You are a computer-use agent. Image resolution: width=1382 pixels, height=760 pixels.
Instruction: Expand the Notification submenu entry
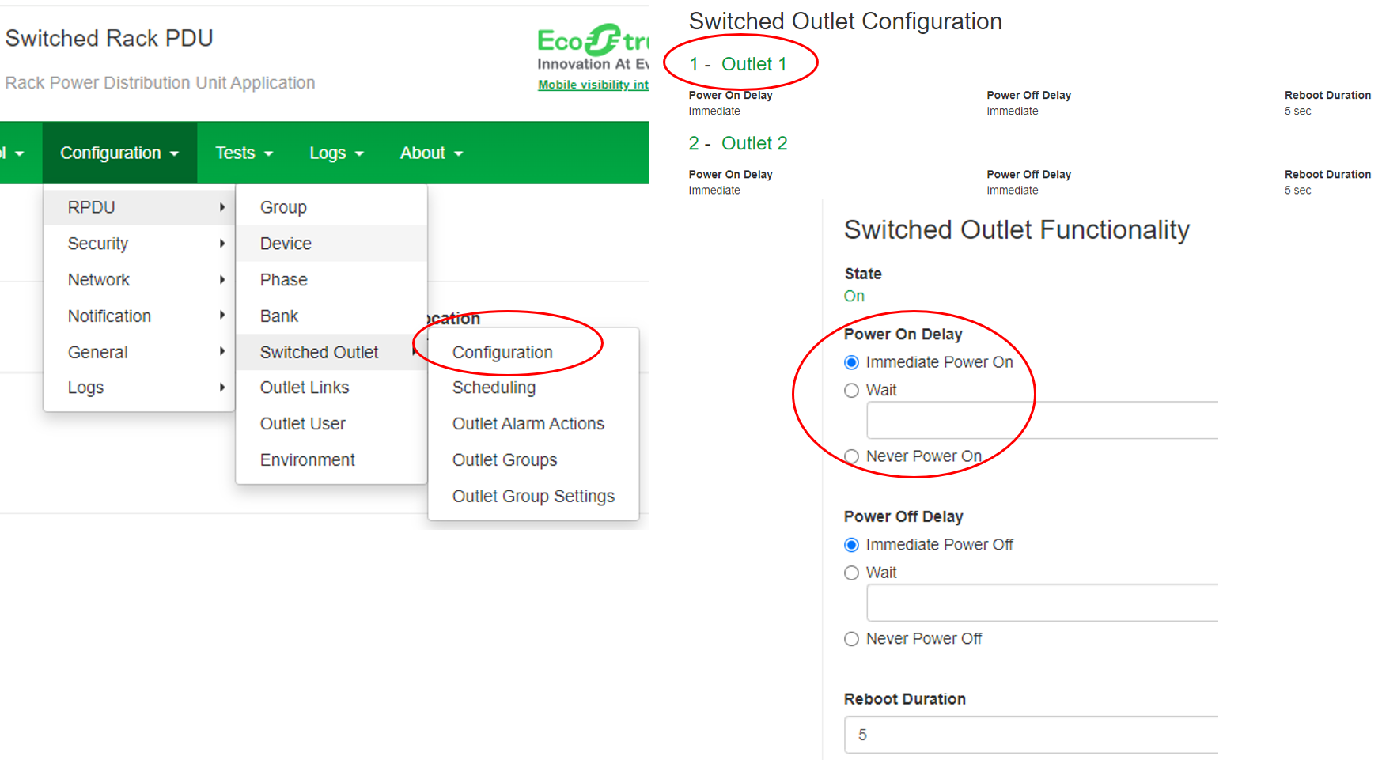pos(139,316)
